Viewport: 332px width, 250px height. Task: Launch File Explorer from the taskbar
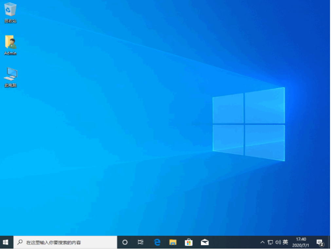[x=173, y=242]
